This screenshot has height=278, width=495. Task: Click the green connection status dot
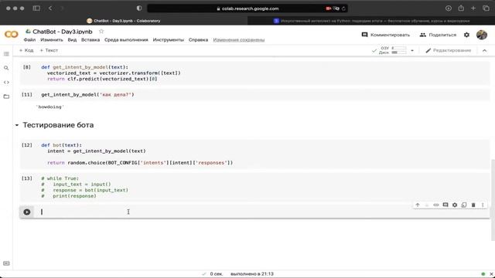(483, 274)
